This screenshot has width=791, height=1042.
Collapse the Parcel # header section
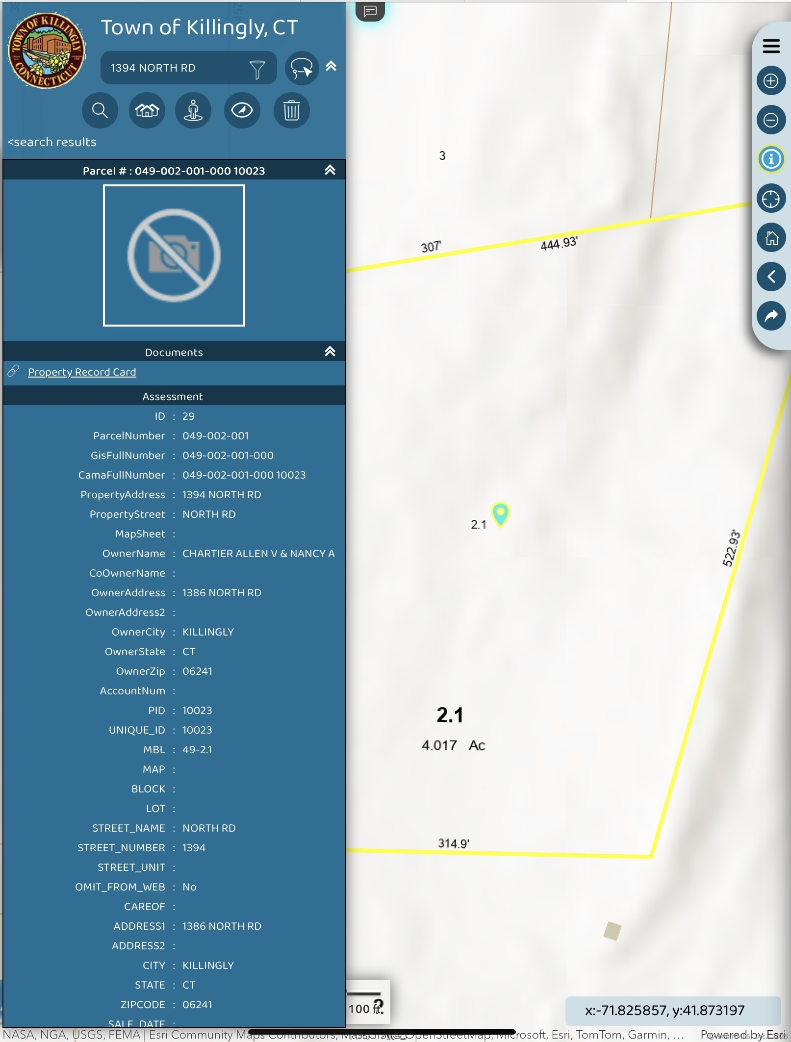pos(330,170)
